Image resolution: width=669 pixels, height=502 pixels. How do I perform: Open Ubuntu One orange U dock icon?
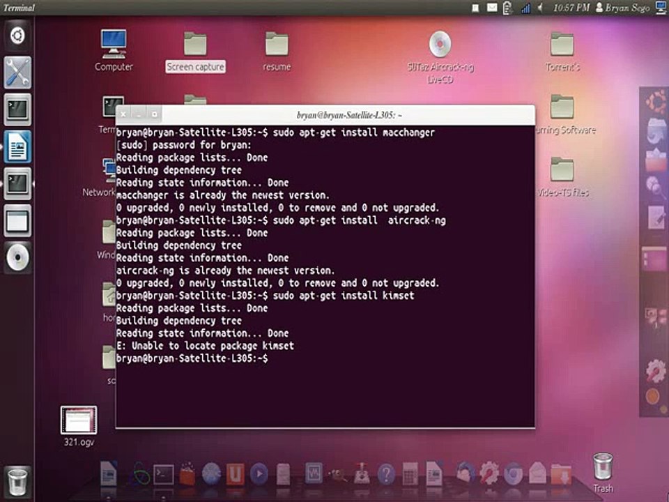(235, 474)
